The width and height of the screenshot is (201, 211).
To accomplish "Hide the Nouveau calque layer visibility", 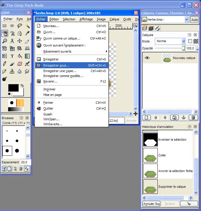I will pos(147,58).
